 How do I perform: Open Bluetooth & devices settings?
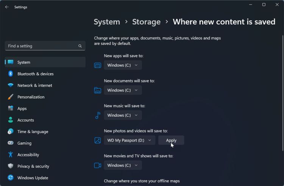35,74
